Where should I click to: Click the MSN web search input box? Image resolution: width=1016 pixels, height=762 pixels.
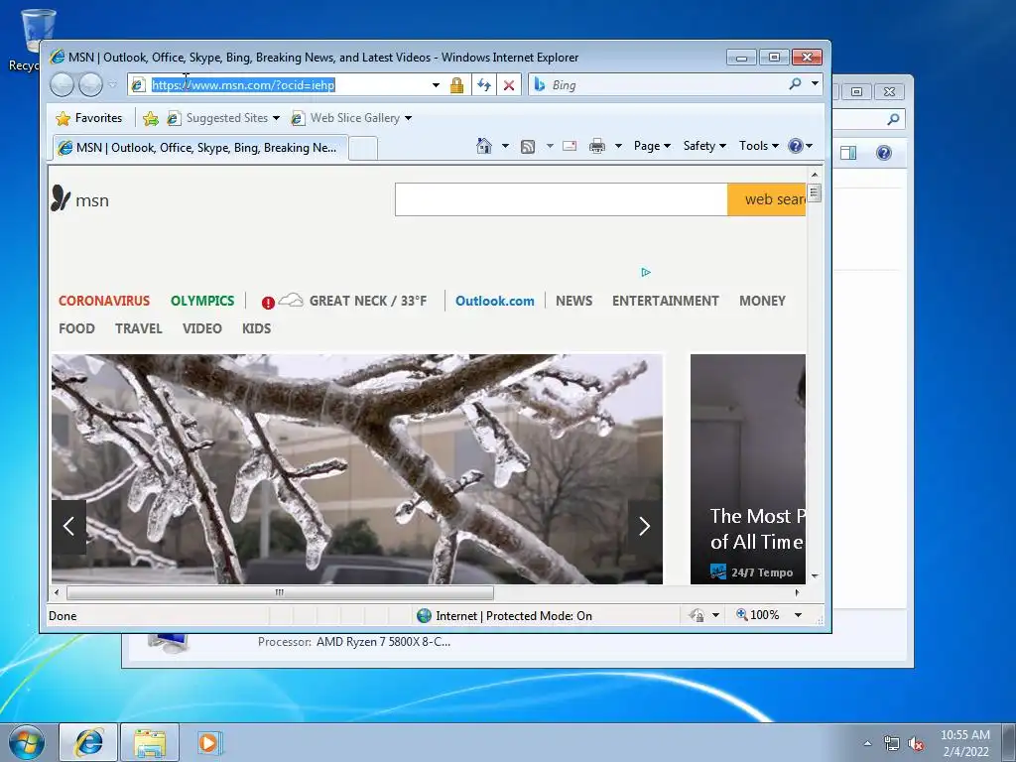pos(562,199)
